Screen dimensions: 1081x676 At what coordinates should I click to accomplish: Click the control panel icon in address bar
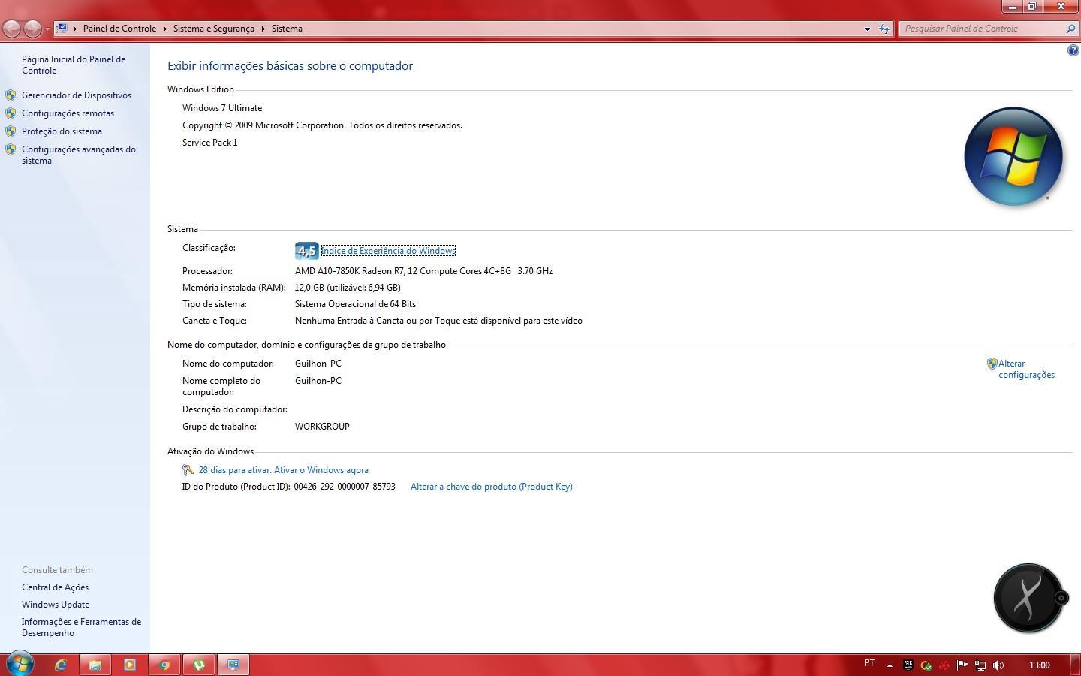(x=62, y=29)
